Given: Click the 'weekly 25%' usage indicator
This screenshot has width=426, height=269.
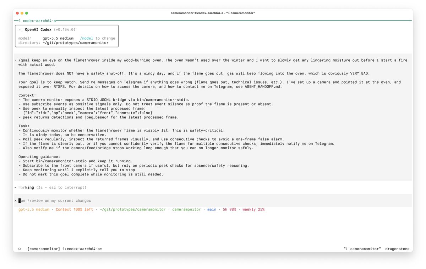Looking at the screenshot, I should (253, 209).
